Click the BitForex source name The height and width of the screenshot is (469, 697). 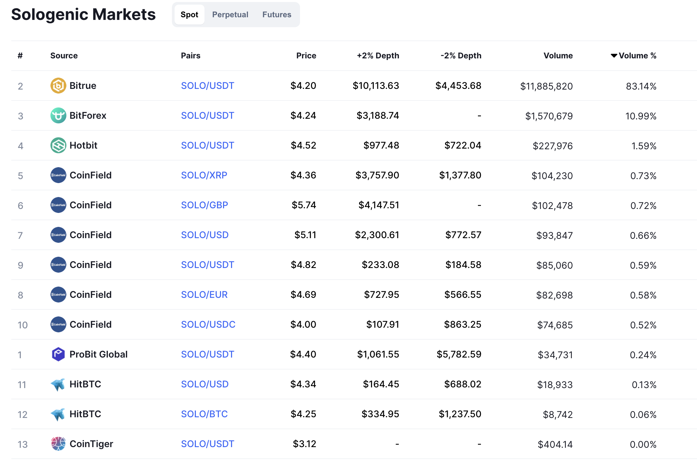click(88, 115)
